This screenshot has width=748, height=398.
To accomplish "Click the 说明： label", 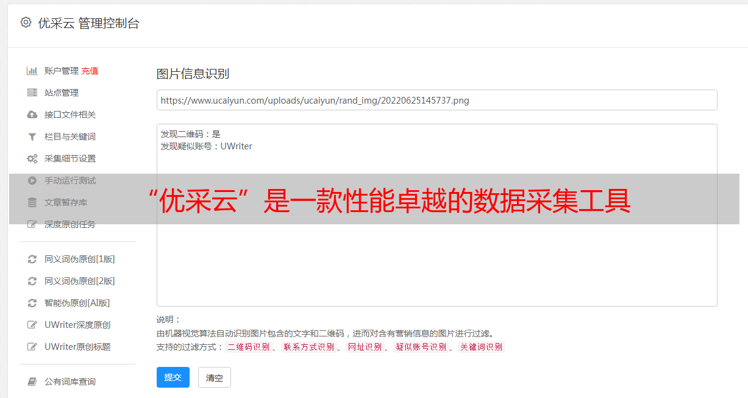I will (x=169, y=319).
